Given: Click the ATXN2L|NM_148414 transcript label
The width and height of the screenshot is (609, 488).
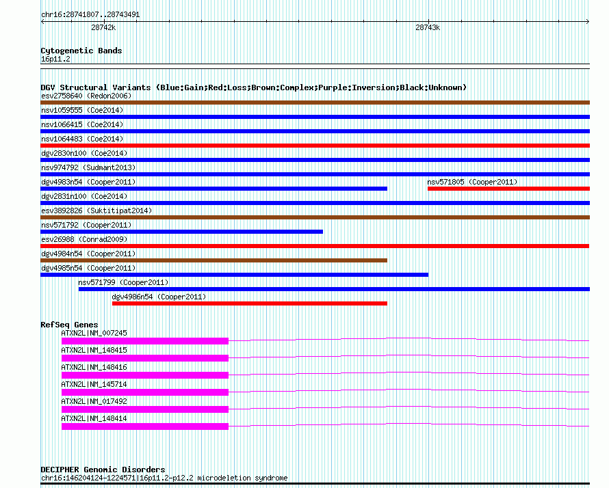Looking at the screenshot, I should (94, 418).
